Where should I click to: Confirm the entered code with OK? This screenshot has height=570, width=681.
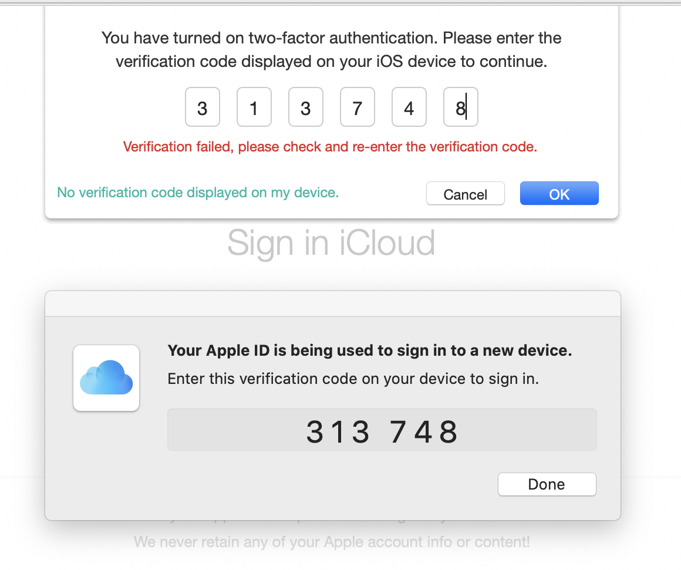click(x=559, y=194)
